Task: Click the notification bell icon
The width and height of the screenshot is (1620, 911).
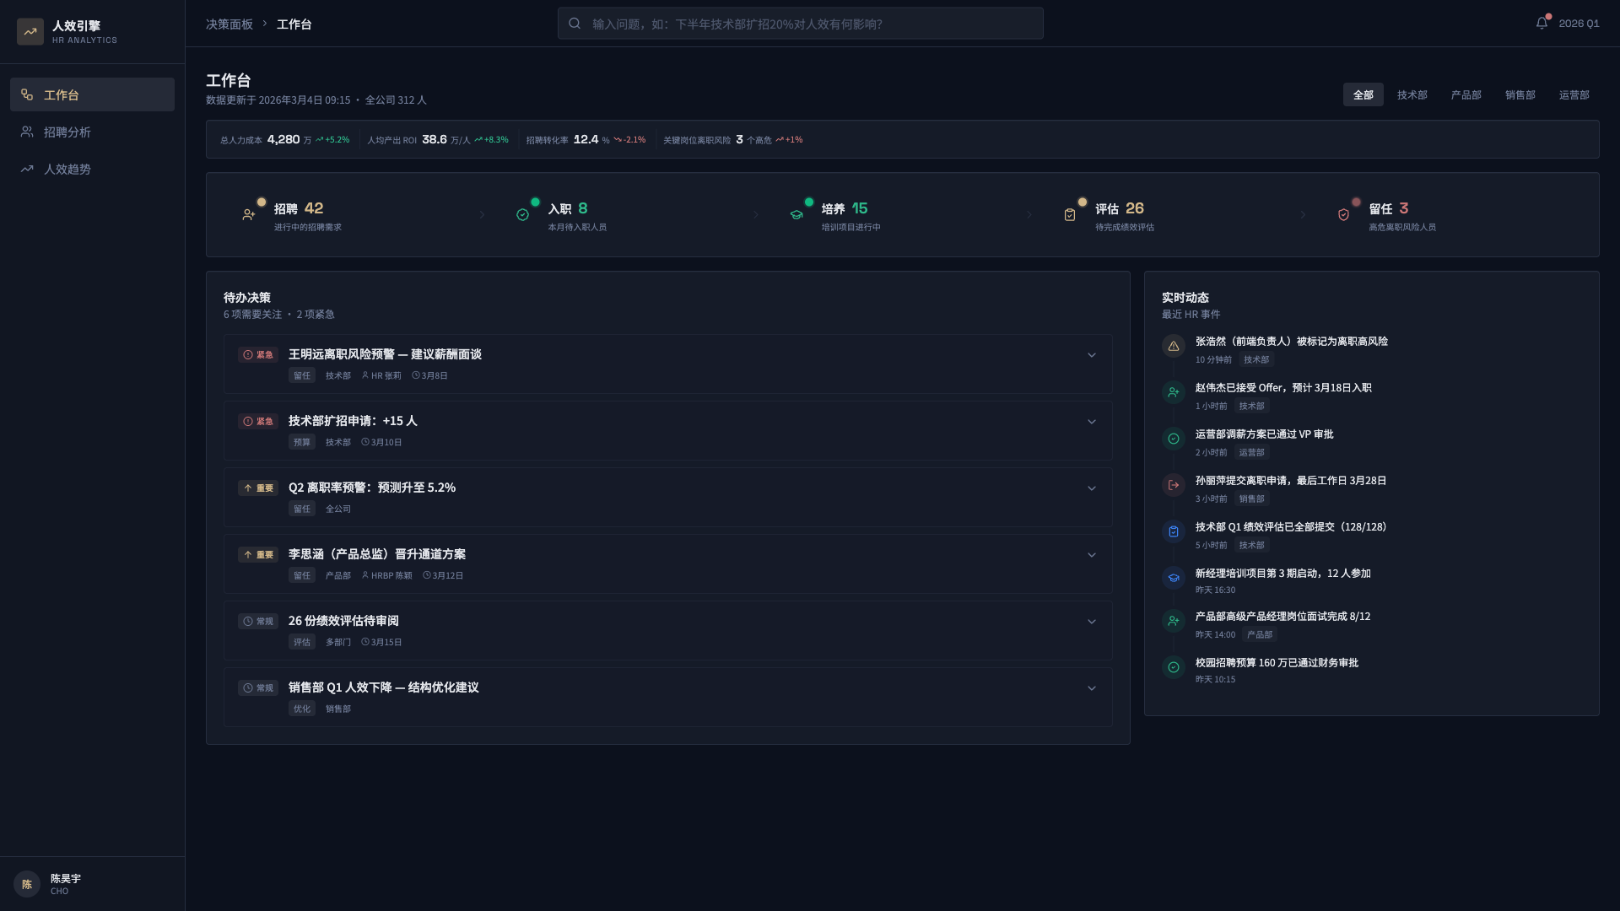Action: point(1542,24)
